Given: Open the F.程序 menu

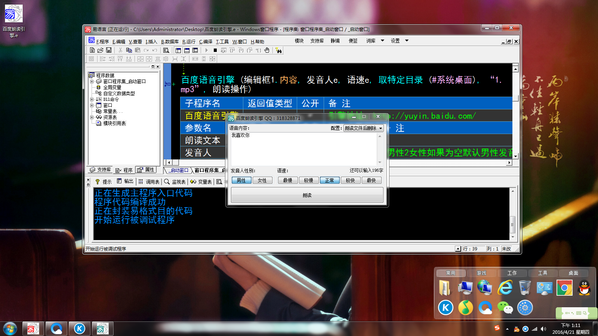Looking at the screenshot, I should pyautogui.click(x=102, y=41).
